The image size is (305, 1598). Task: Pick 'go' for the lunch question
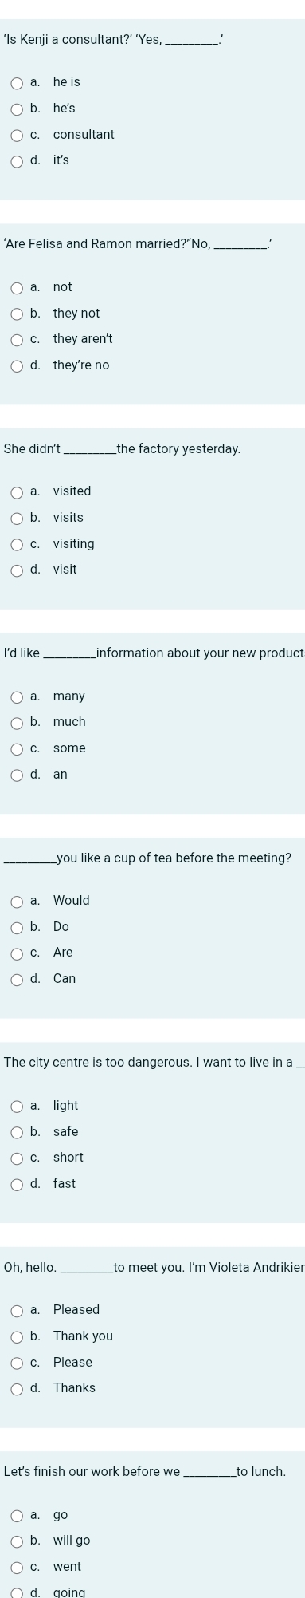(17, 1515)
